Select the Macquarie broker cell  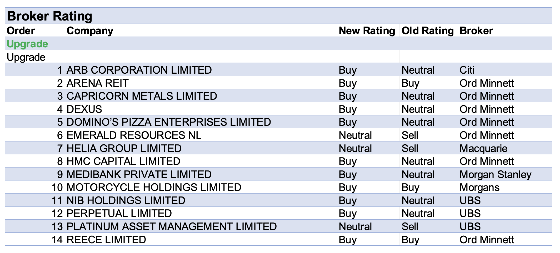click(x=483, y=148)
